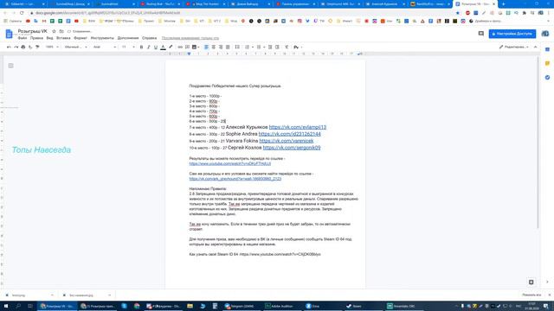Open the Google Docs home icon
Screen dimensions: 554x311
(x=10, y=34)
